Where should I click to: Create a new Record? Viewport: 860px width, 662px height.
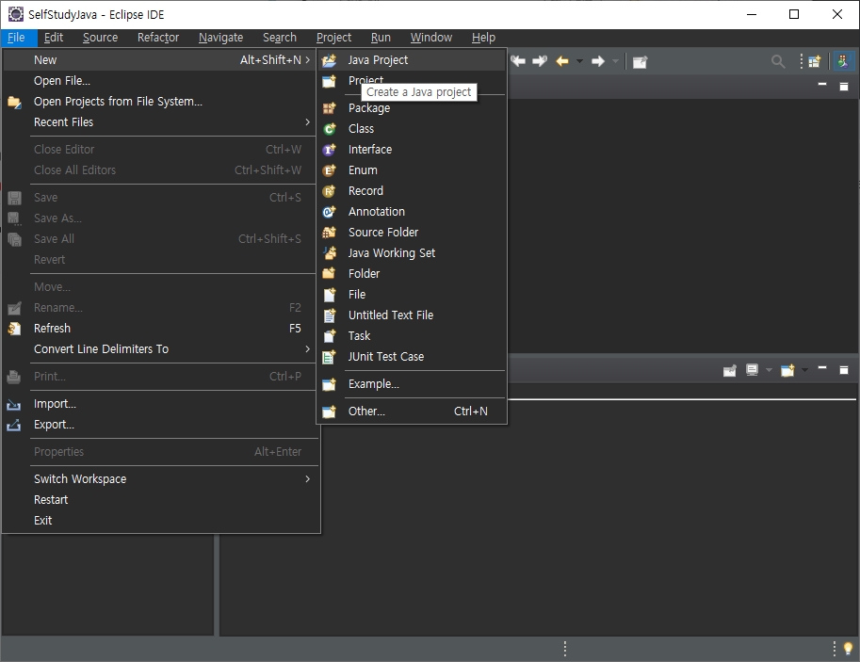412,191
